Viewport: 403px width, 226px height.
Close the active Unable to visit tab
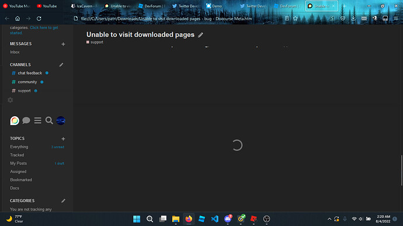pyautogui.click(x=333, y=6)
